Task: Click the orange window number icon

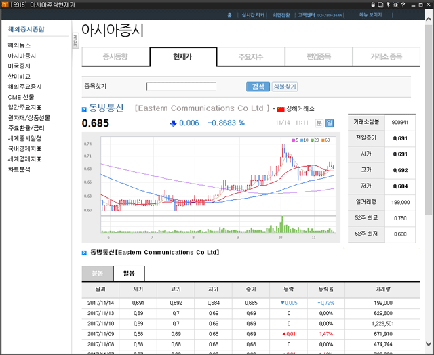Action: 5,5
